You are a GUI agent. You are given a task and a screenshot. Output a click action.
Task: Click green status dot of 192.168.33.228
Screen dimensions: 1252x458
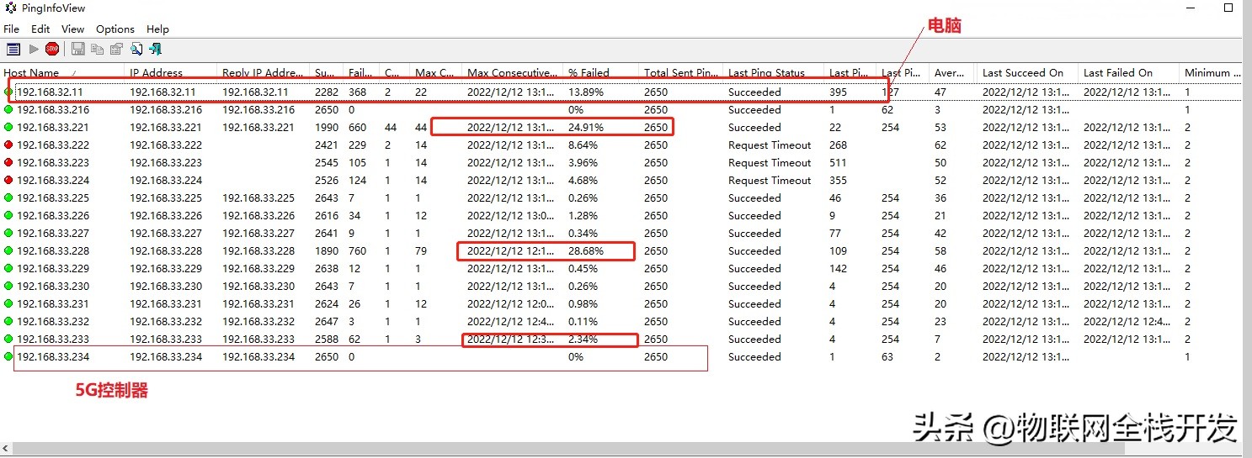(9, 251)
